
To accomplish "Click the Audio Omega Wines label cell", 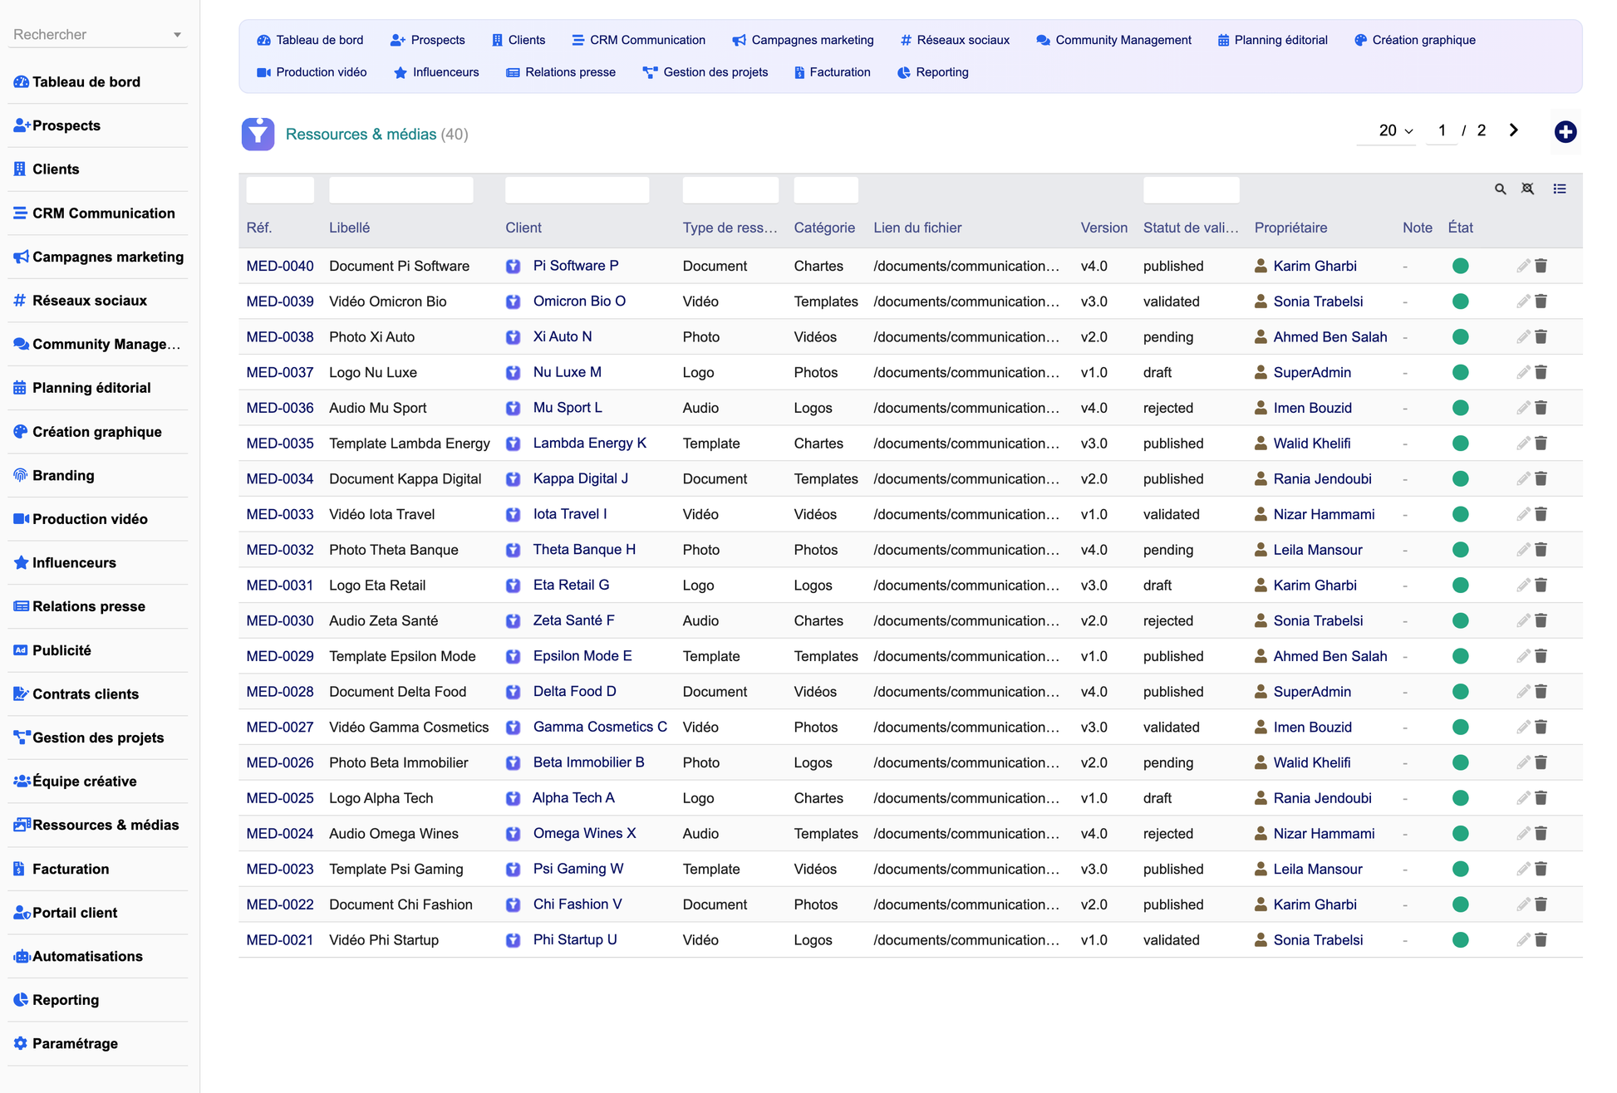I will [x=394, y=833].
